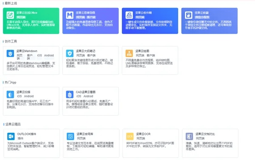The image size is (255, 160).
Task: Click the 坚果云思维导图 M-shaped icon
Action: [70, 15]
